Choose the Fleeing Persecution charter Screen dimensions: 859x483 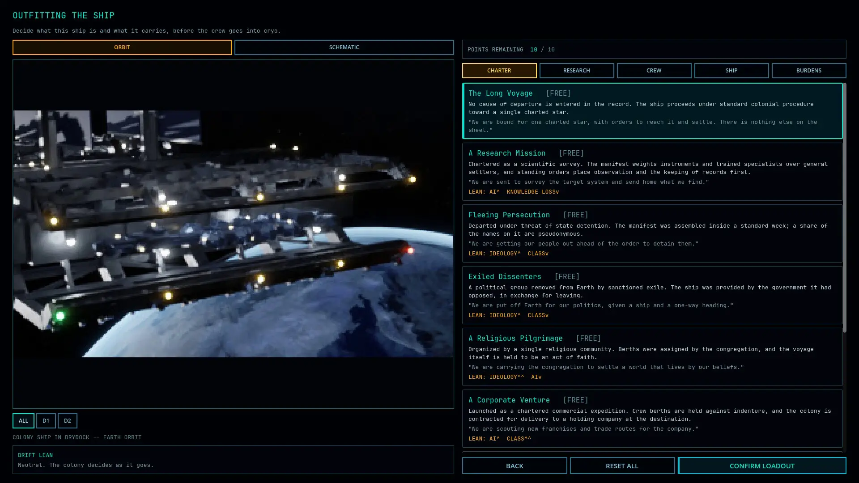point(652,233)
